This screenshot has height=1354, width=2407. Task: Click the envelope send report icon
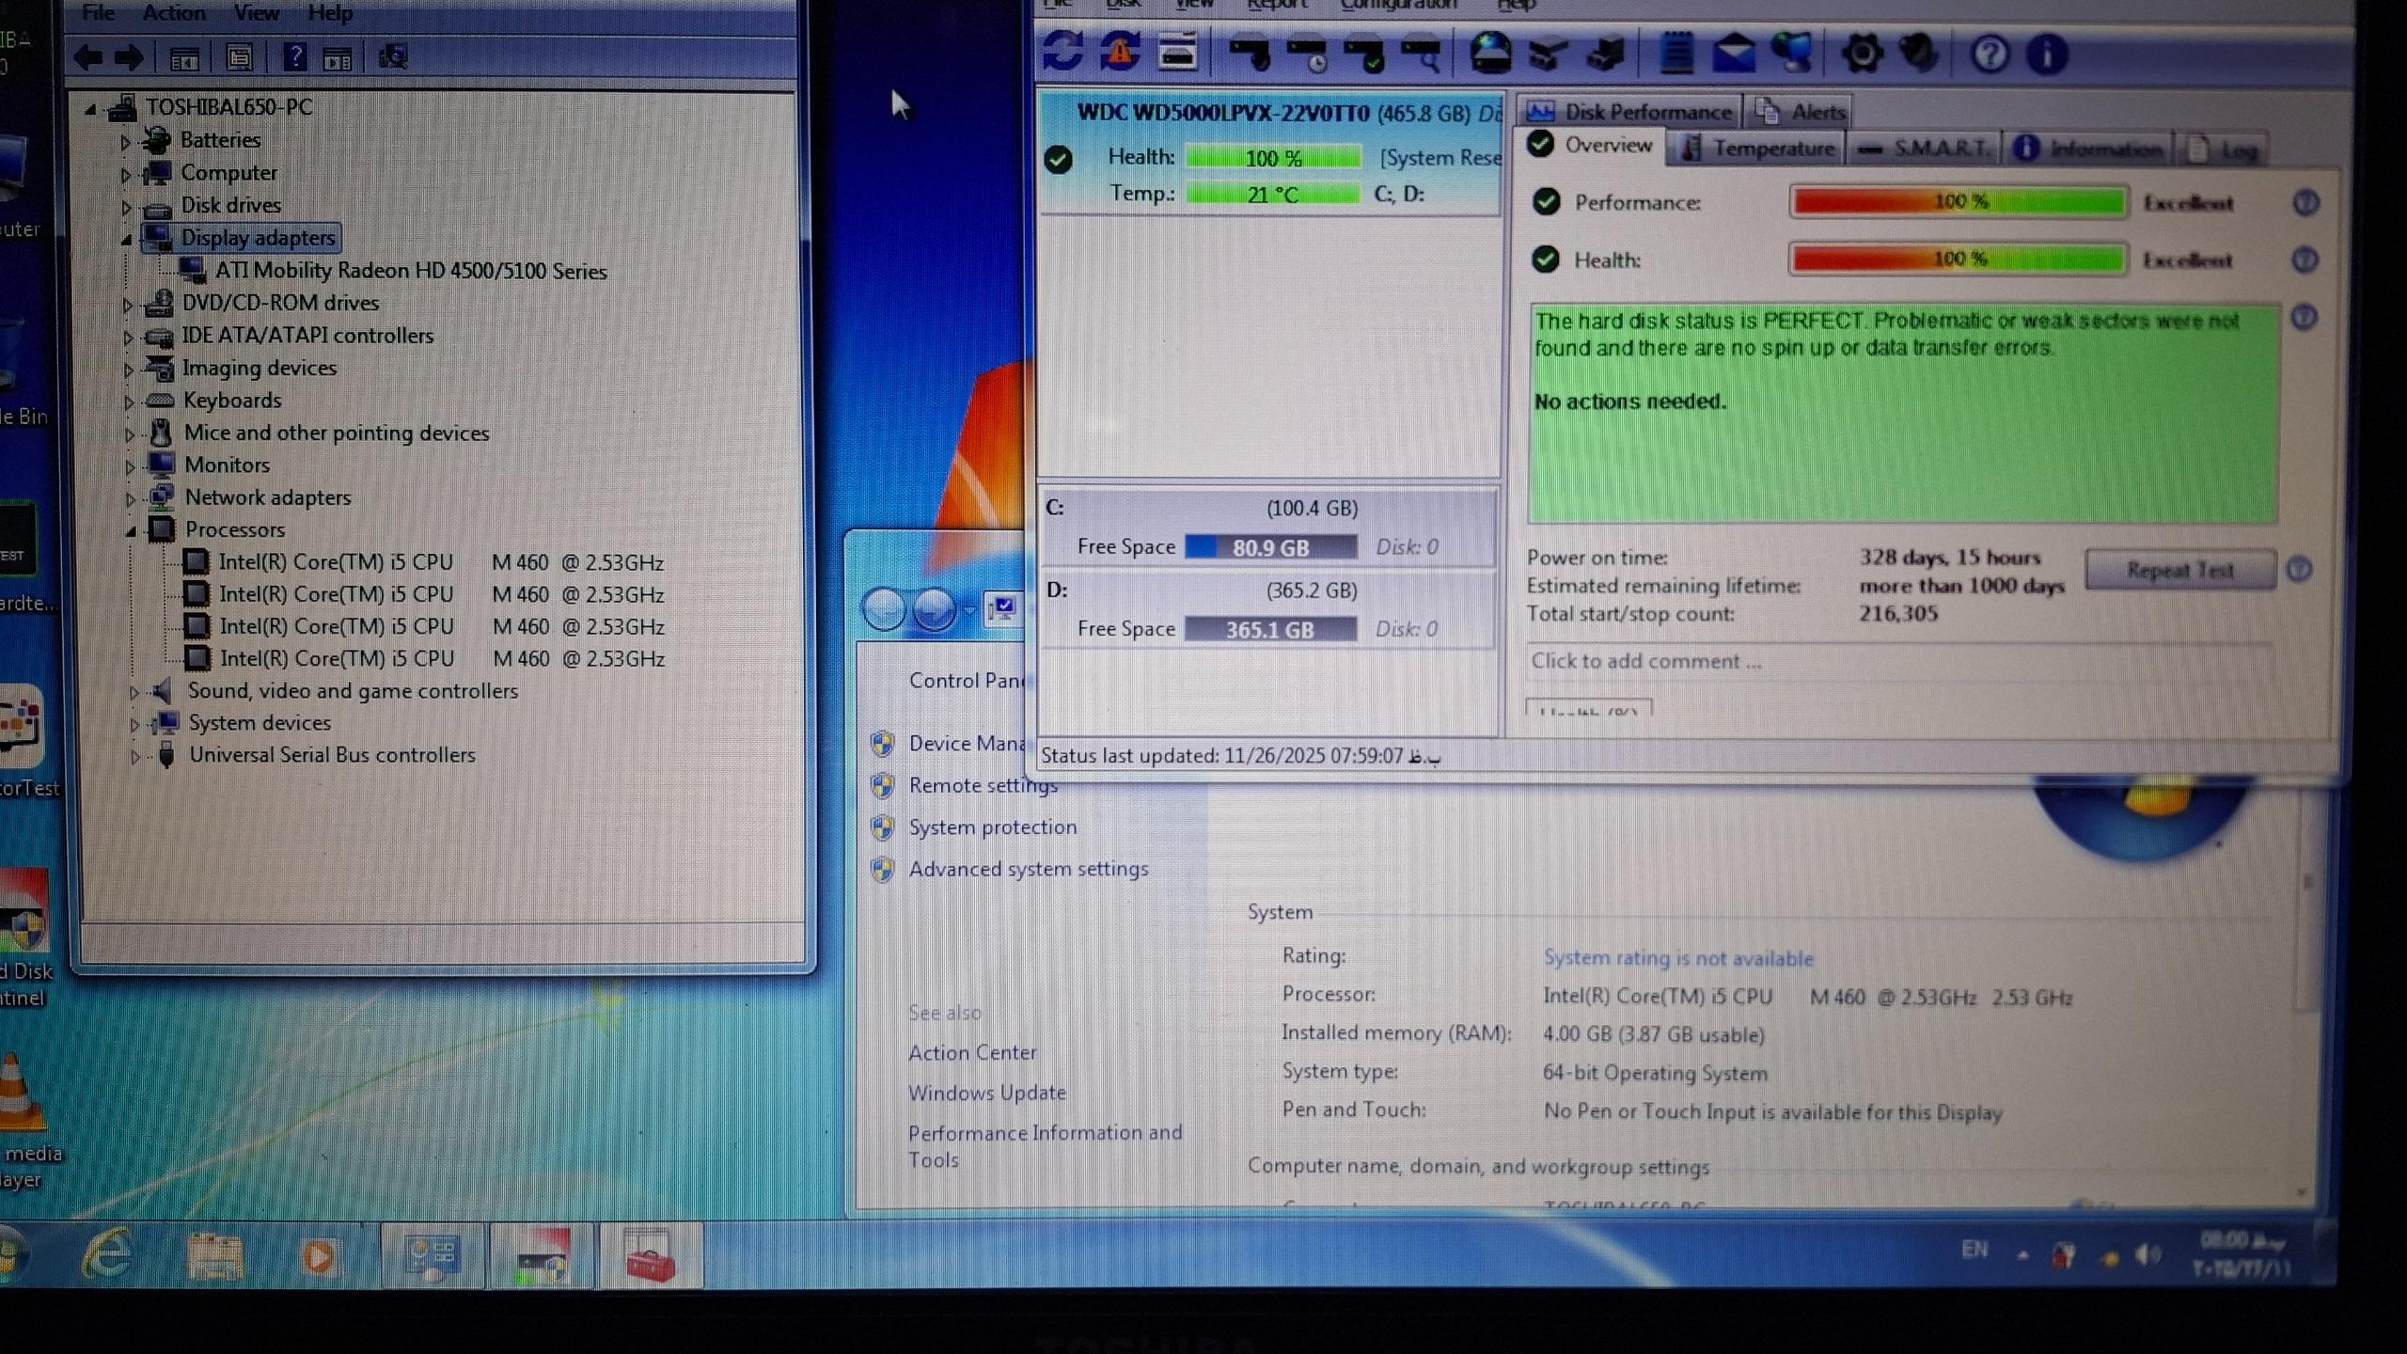point(1734,54)
